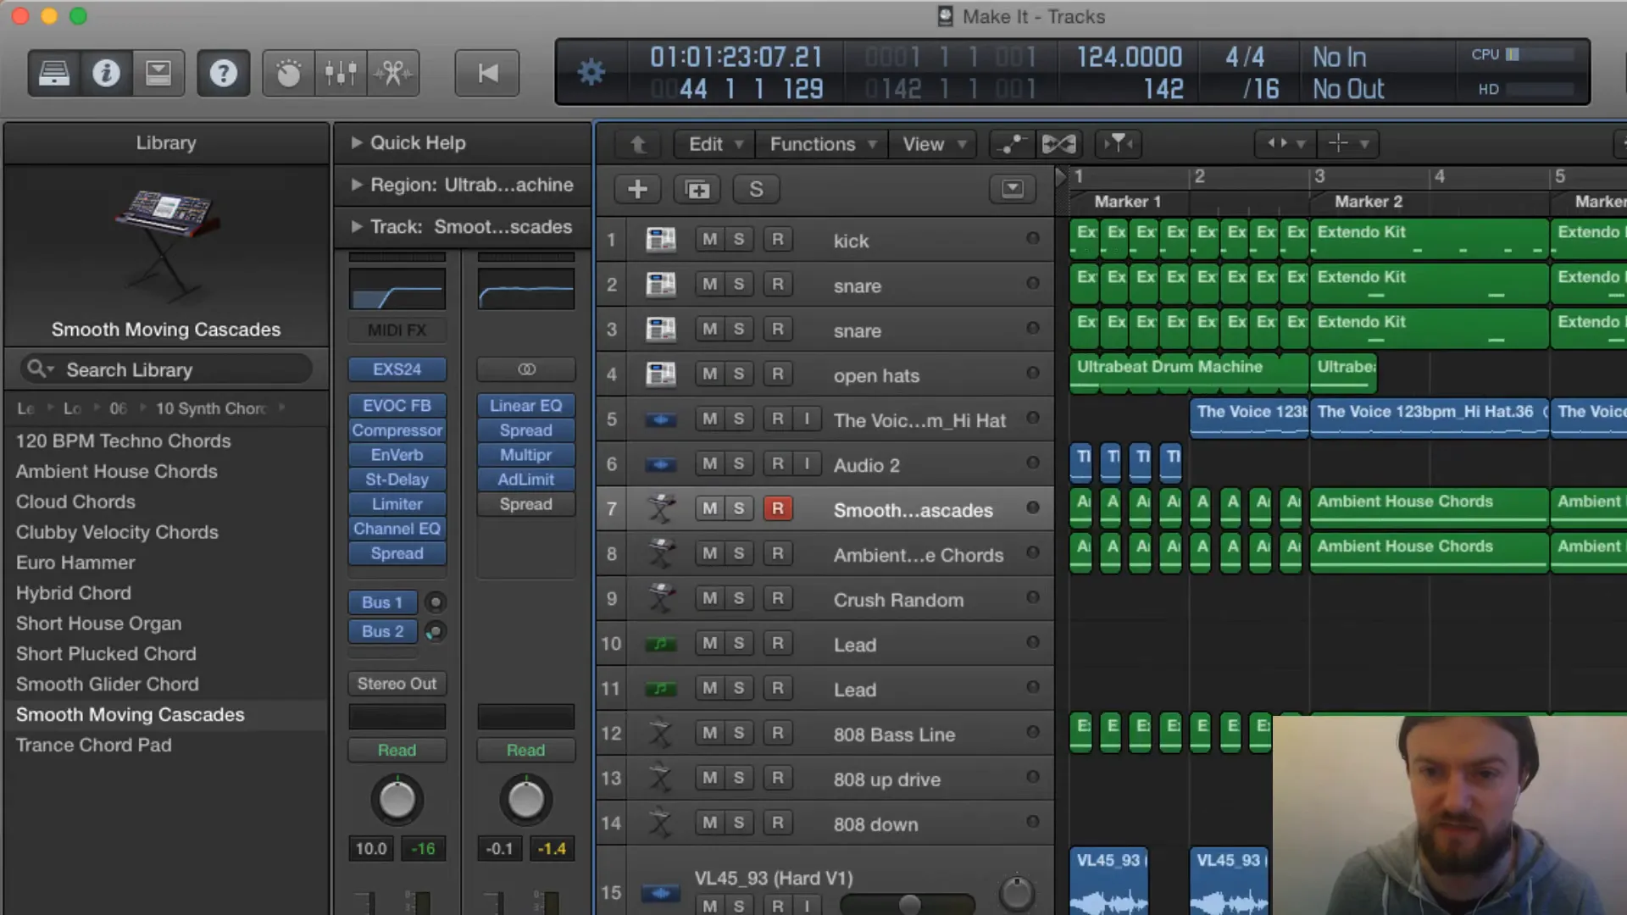Solo track 5 The Voic...m_Hi Hat
Screen dimensions: 1627x915
(x=737, y=418)
